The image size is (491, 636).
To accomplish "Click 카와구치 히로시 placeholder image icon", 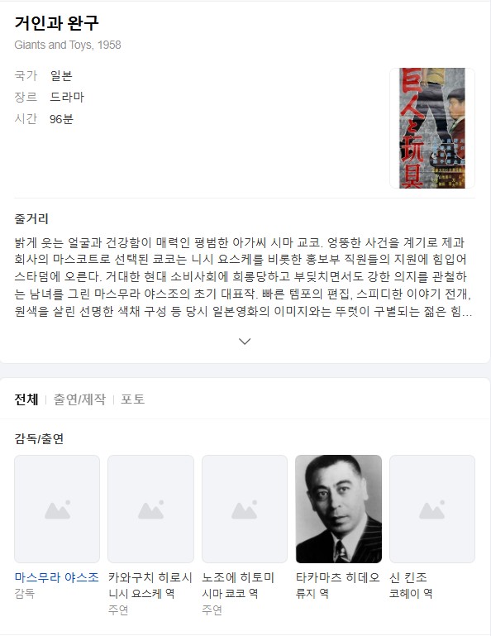I will (x=150, y=509).
